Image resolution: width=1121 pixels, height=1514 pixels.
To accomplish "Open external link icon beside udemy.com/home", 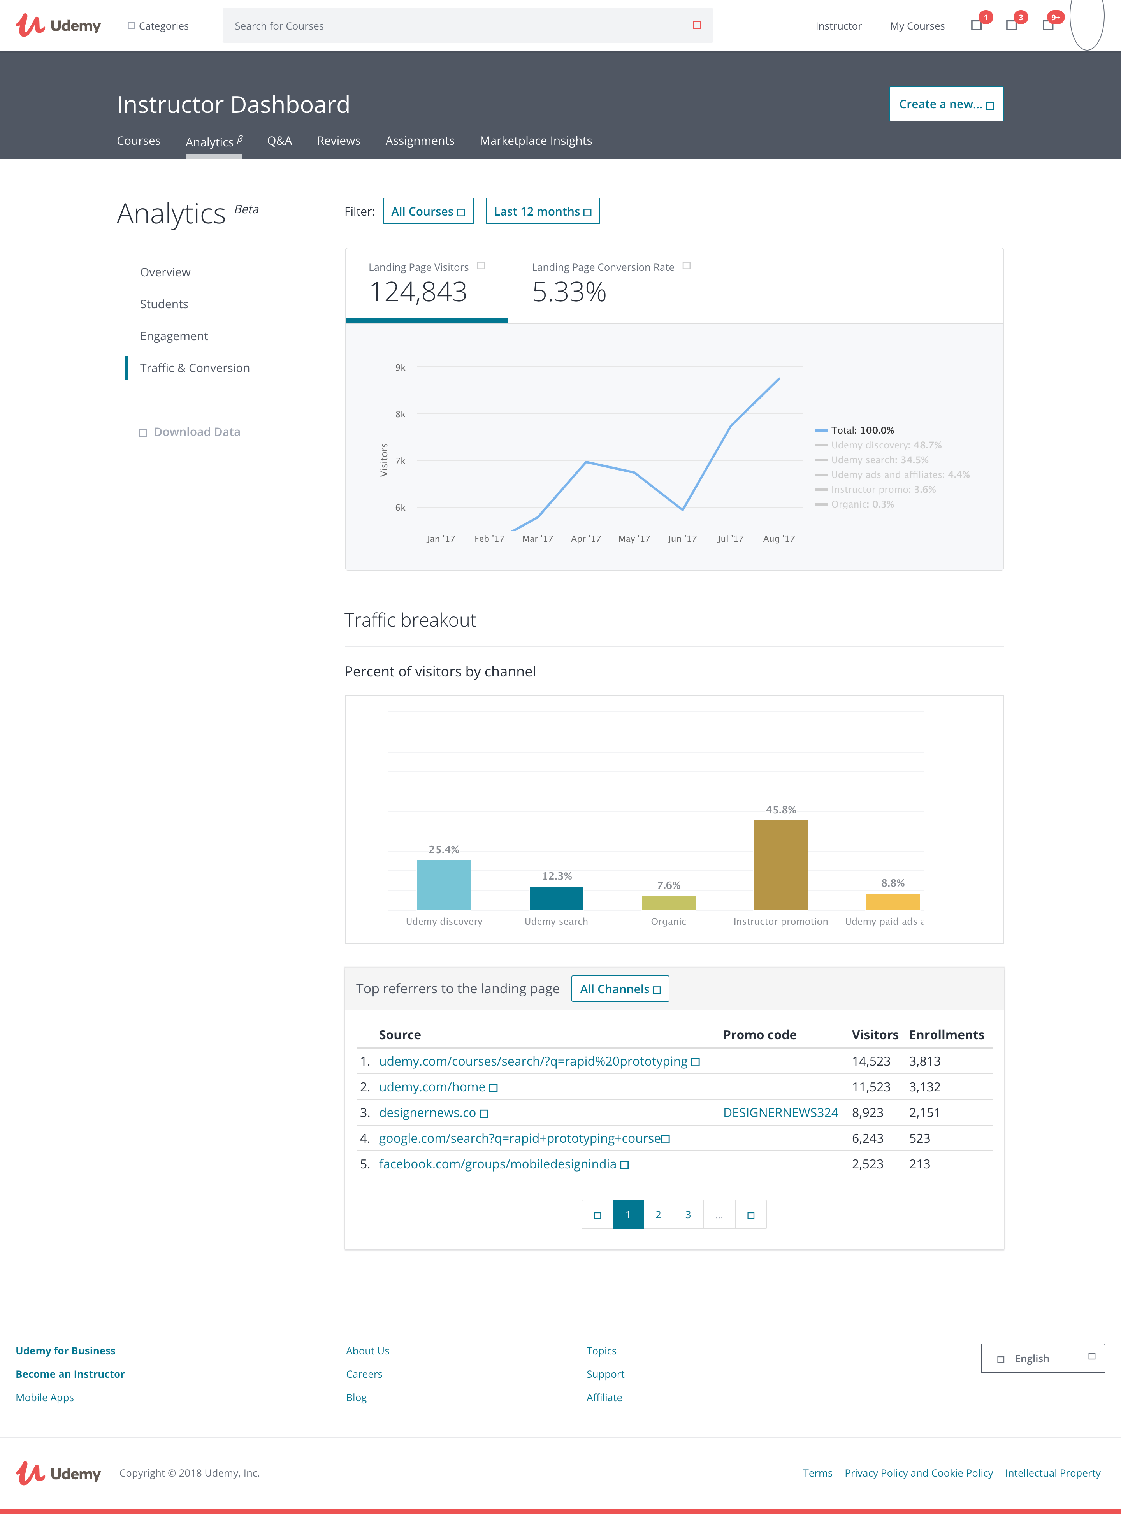I will coord(493,1088).
